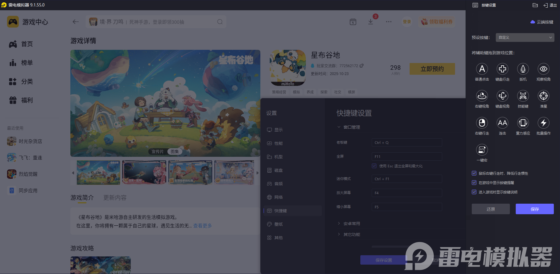Select the 观察视角 view key icon

[x=543, y=69]
